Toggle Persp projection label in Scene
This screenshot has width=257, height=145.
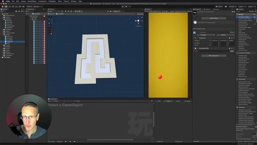point(138,26)
